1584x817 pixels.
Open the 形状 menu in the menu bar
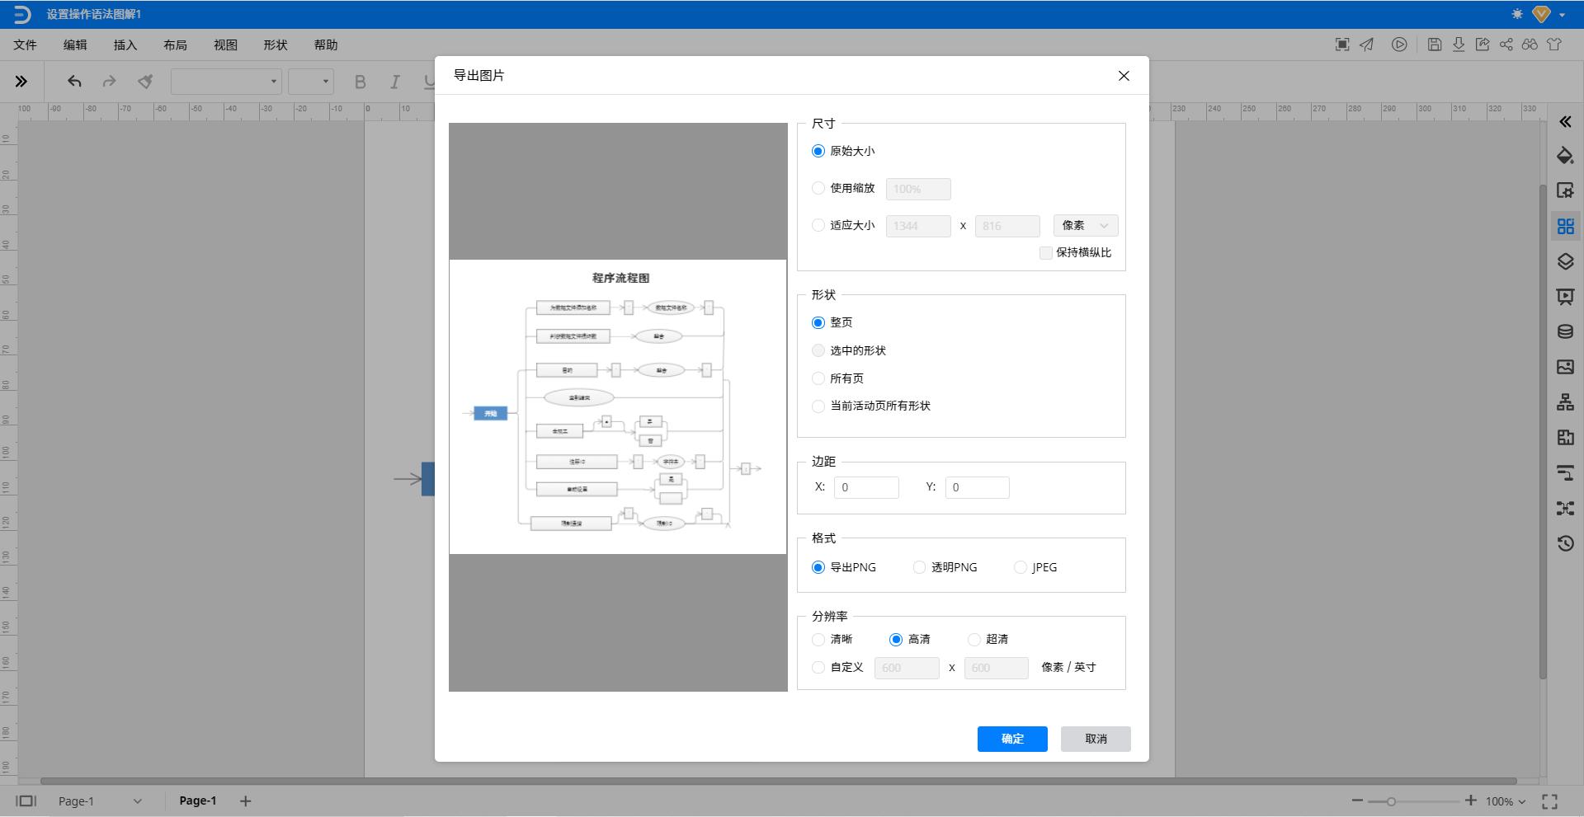click(x=275, y=45)
